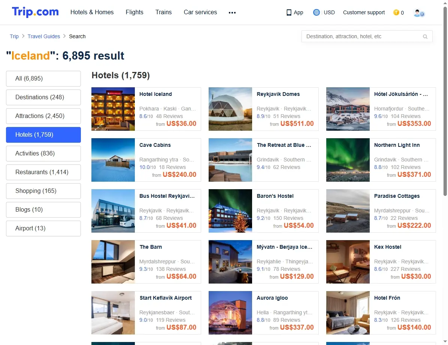Follow the Trip breadcrumb link

click(14, 36)
